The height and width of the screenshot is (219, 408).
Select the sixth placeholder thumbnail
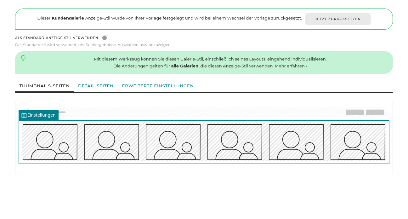(x=358, y=142)
